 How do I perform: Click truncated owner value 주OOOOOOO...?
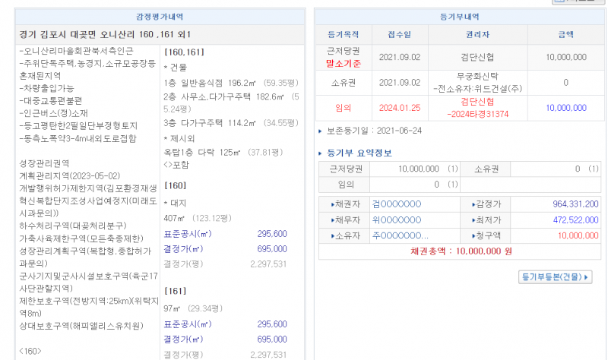tap(400, 235)
